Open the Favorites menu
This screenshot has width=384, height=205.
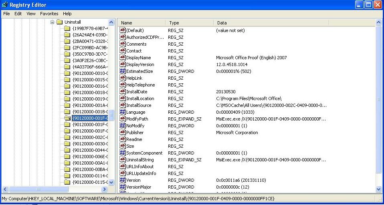[49, 14]
